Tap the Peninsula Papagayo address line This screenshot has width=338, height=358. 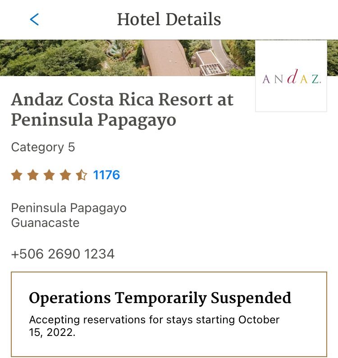coord(69,208)
